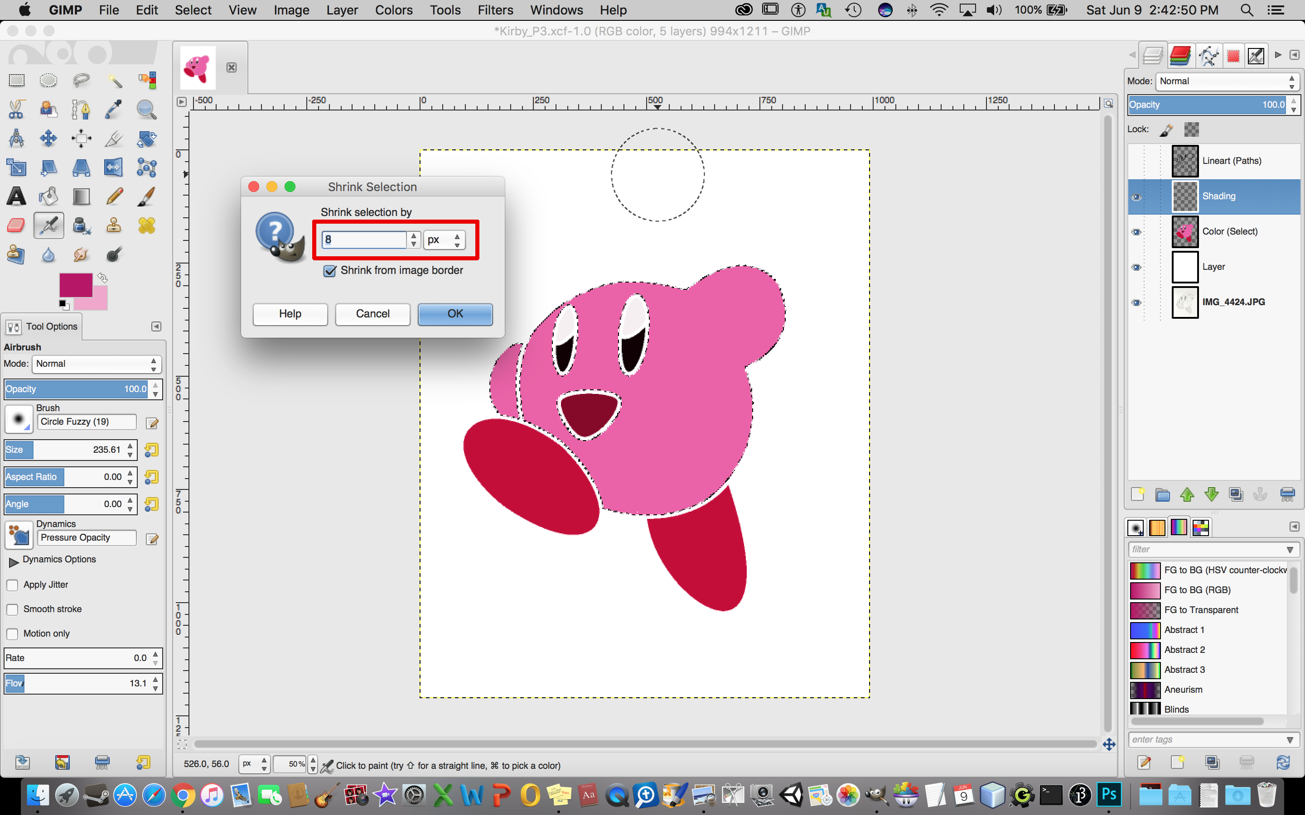Screen dimensions: 1305x815
Task: Select the Blend gradient tool
Action: (x=81, y=196)
